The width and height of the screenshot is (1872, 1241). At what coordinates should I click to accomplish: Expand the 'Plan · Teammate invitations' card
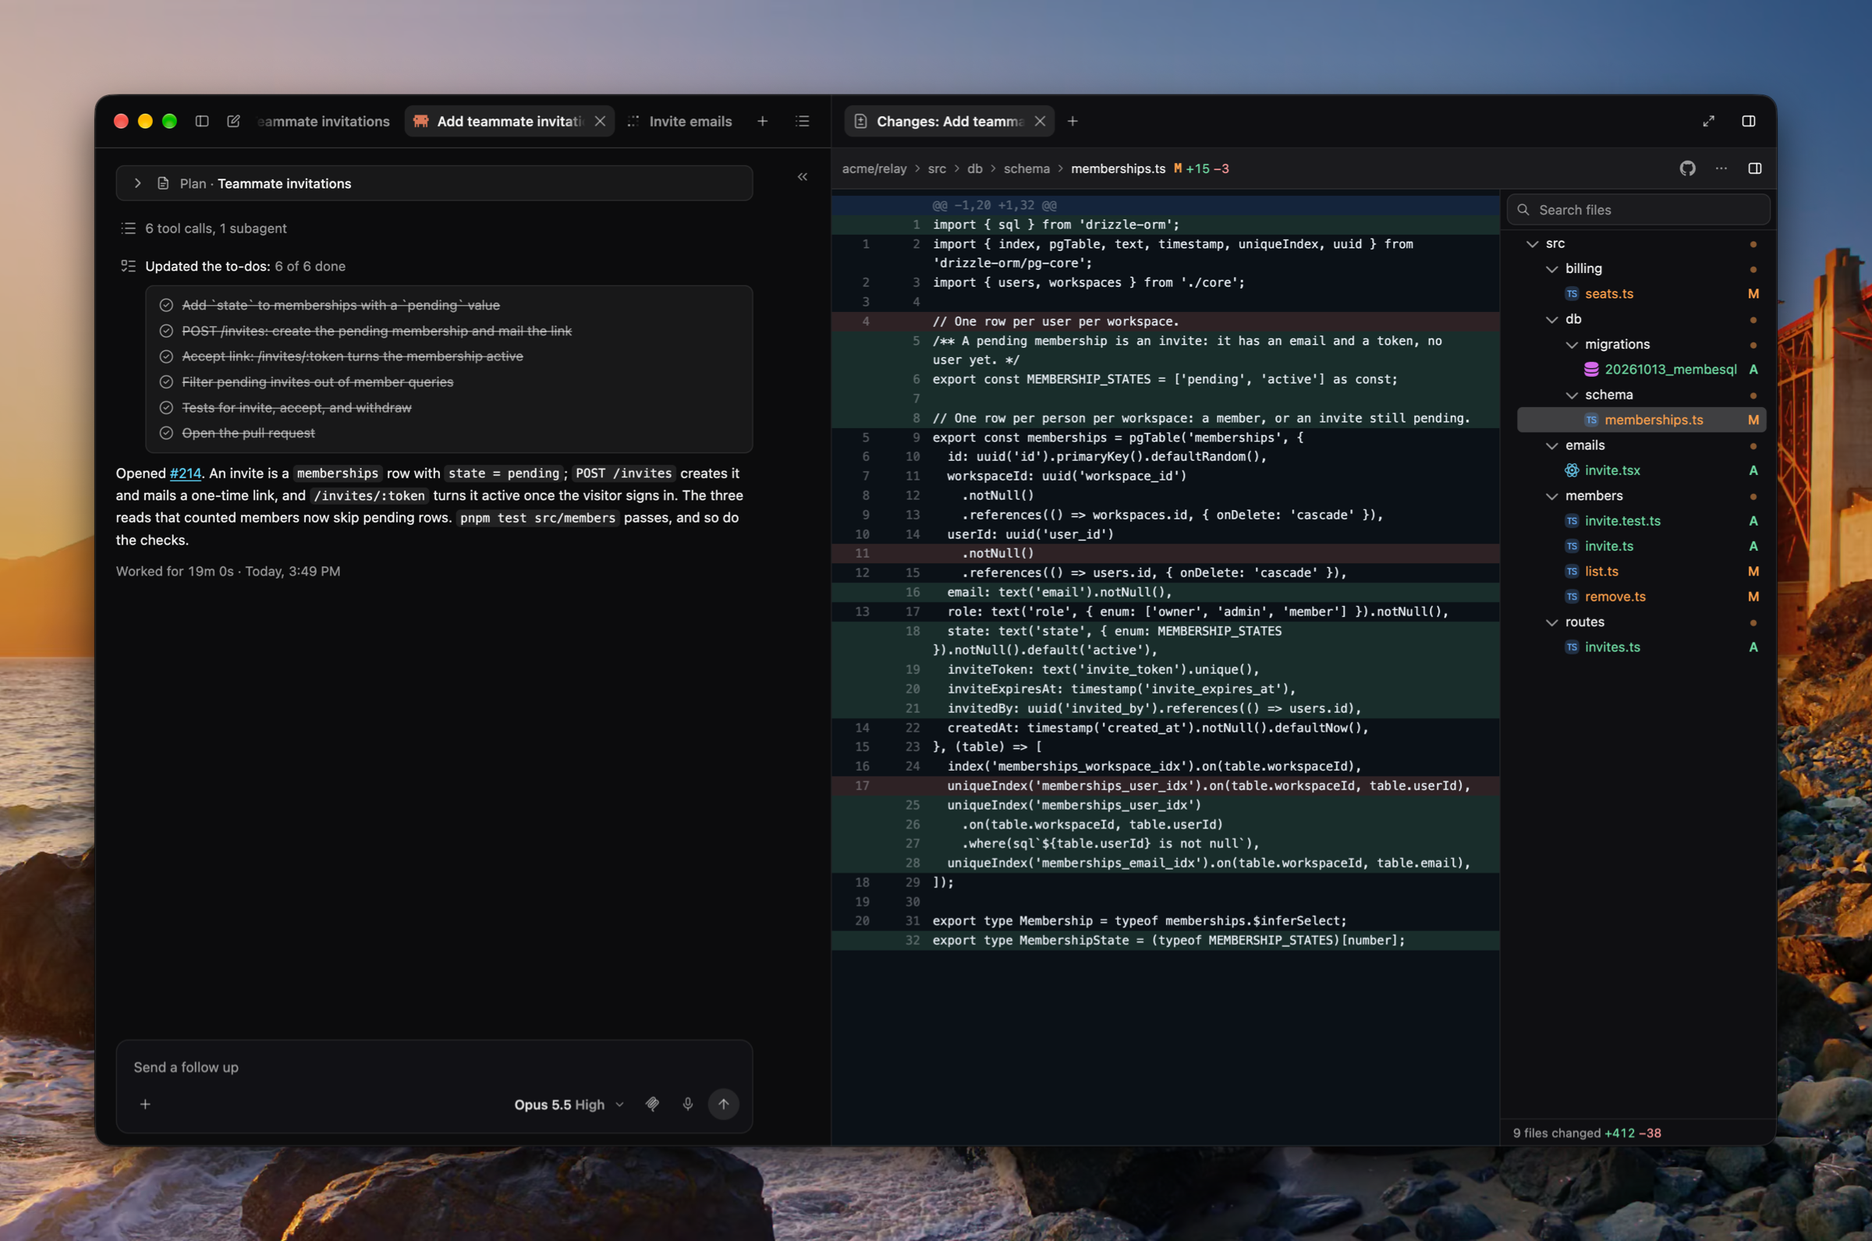click(x=434, y=183)
